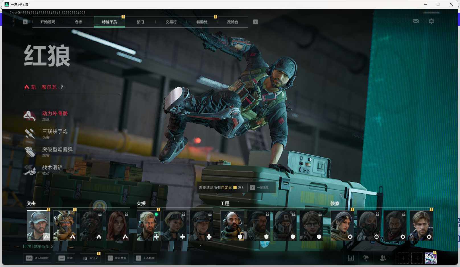Click the 支援 class heading
The height and width of the screenshot is (267, 460).
pos(141,204)
